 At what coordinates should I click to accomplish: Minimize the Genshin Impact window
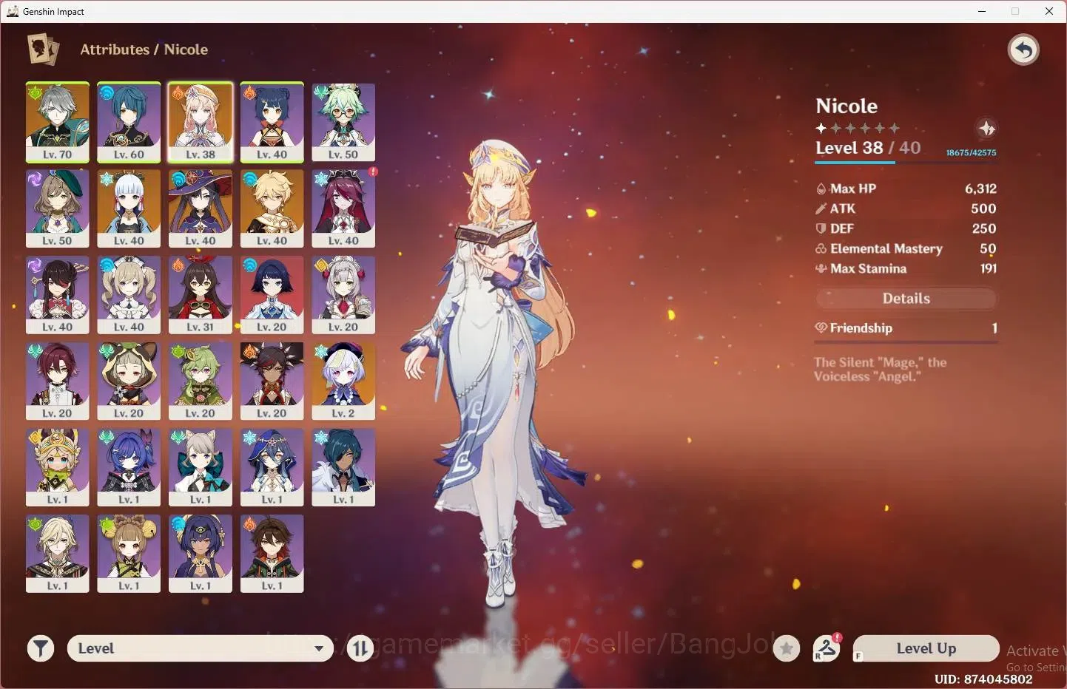pos(982,11)
